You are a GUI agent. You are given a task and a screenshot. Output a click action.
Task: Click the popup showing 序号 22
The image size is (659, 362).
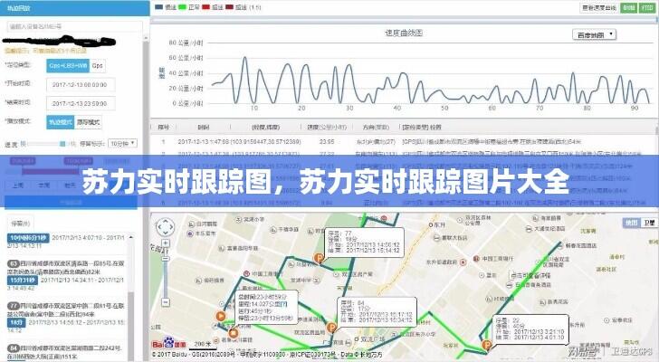point(530,328)
